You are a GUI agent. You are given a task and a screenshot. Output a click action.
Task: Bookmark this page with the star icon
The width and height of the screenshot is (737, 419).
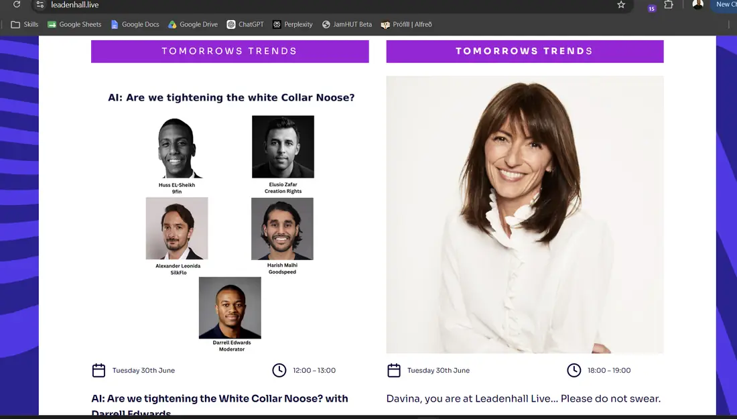[x=621, y=5]
